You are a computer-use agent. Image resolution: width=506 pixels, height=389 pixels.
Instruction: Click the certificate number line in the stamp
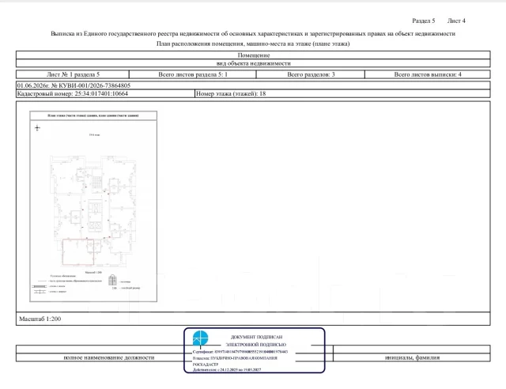tap(240, 352)
